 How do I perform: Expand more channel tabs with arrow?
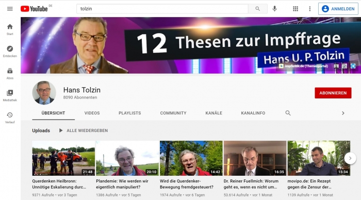(x=343, y=113)
